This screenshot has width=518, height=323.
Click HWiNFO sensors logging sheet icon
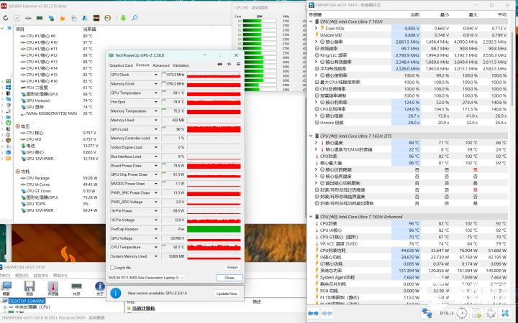click(476, 313)
